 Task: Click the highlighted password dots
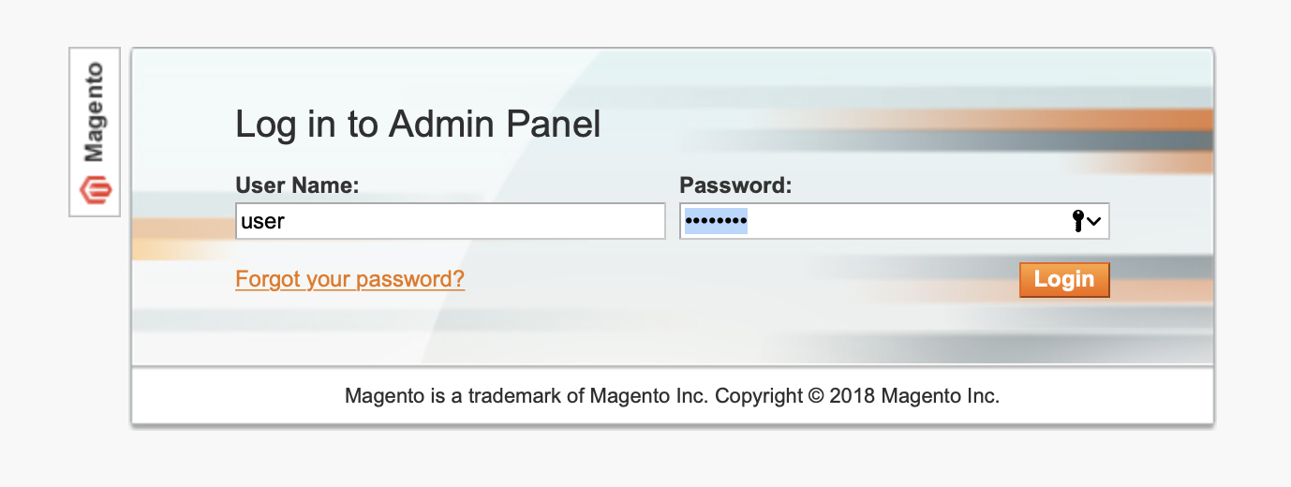716,222
